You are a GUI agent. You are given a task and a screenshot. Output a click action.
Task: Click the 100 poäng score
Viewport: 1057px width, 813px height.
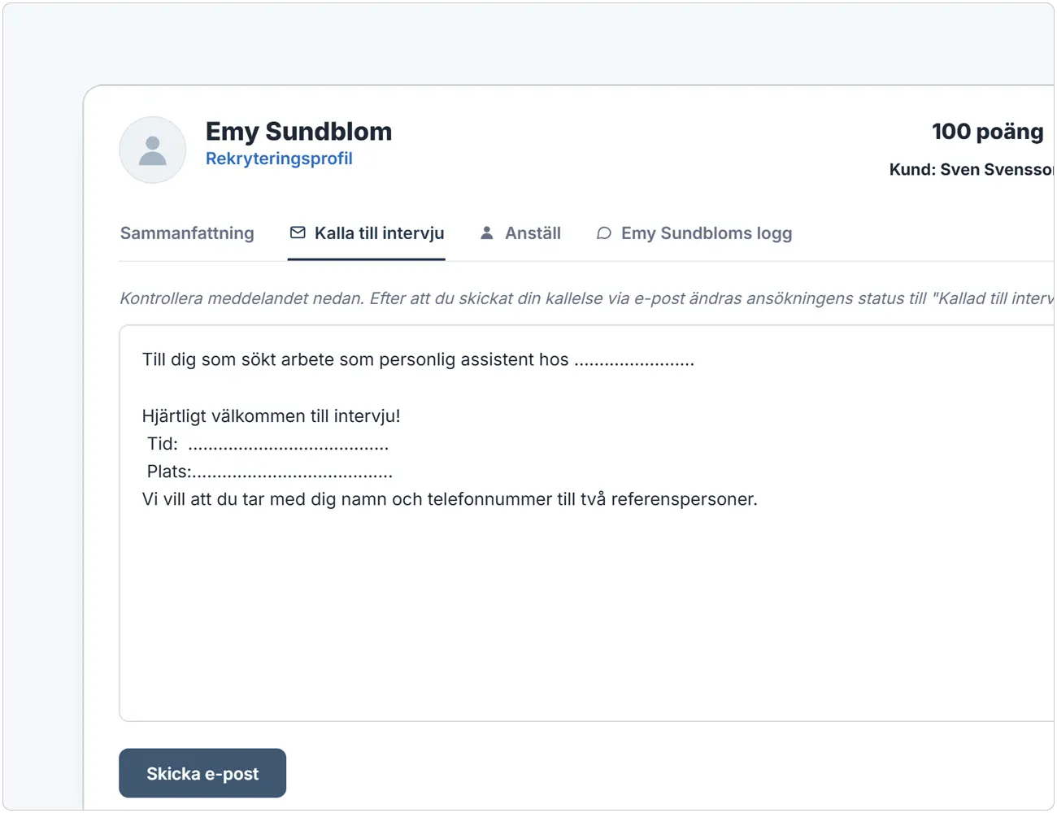click(x=987, y=132)
